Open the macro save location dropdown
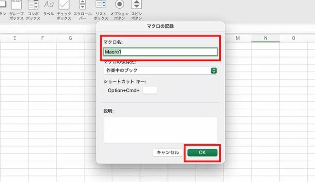Image resolution: width=315 pixels, height=182 pixels. click(160, 70)
